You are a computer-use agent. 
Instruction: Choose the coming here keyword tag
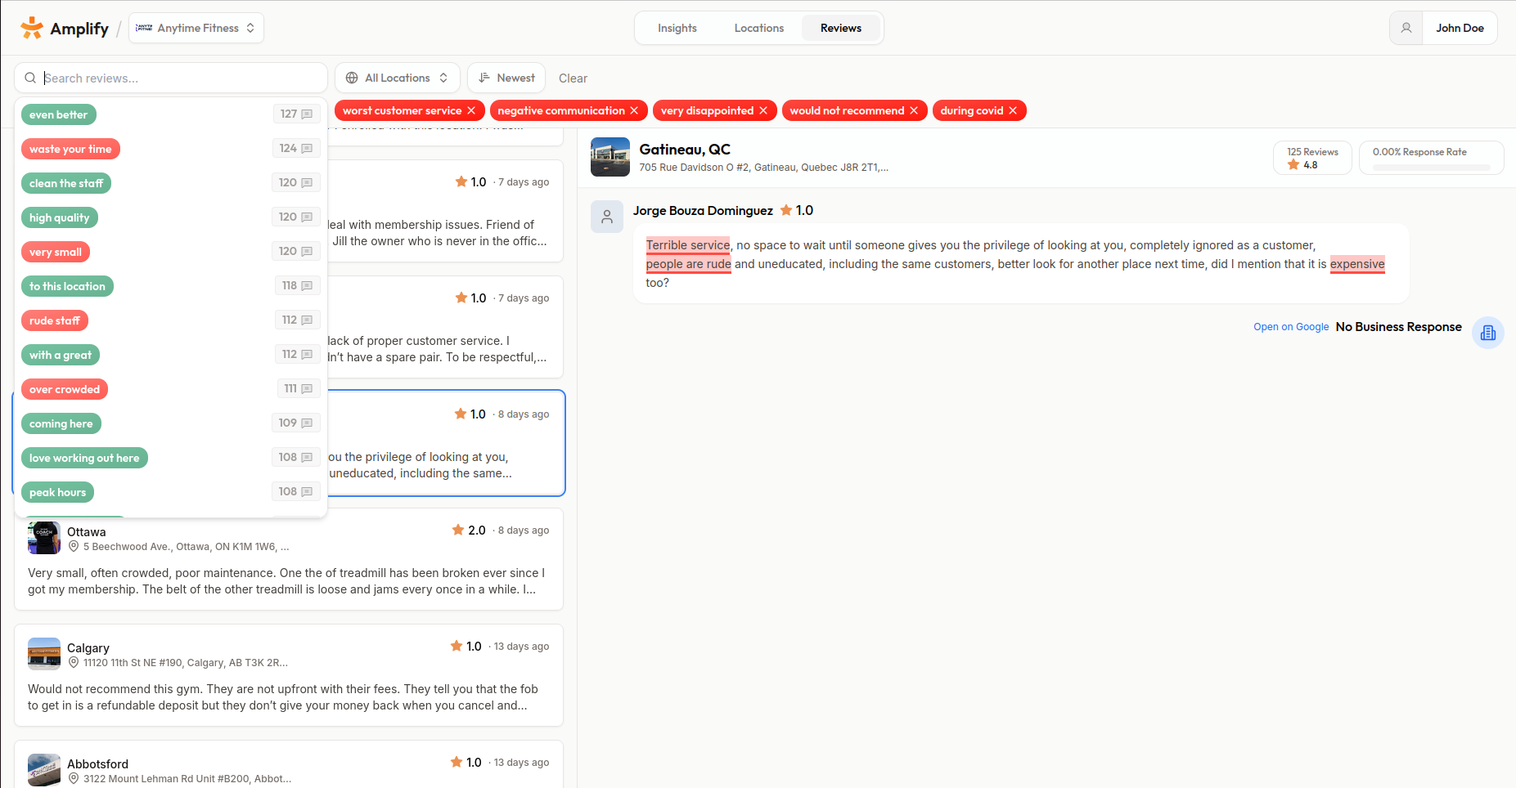click(61, 423)
